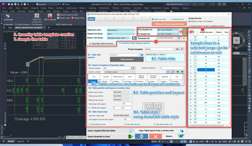The width and height of the screenshot is (252, 146).
Task: Open the Layout1 tab at bottom
Action: click(20, 141)
